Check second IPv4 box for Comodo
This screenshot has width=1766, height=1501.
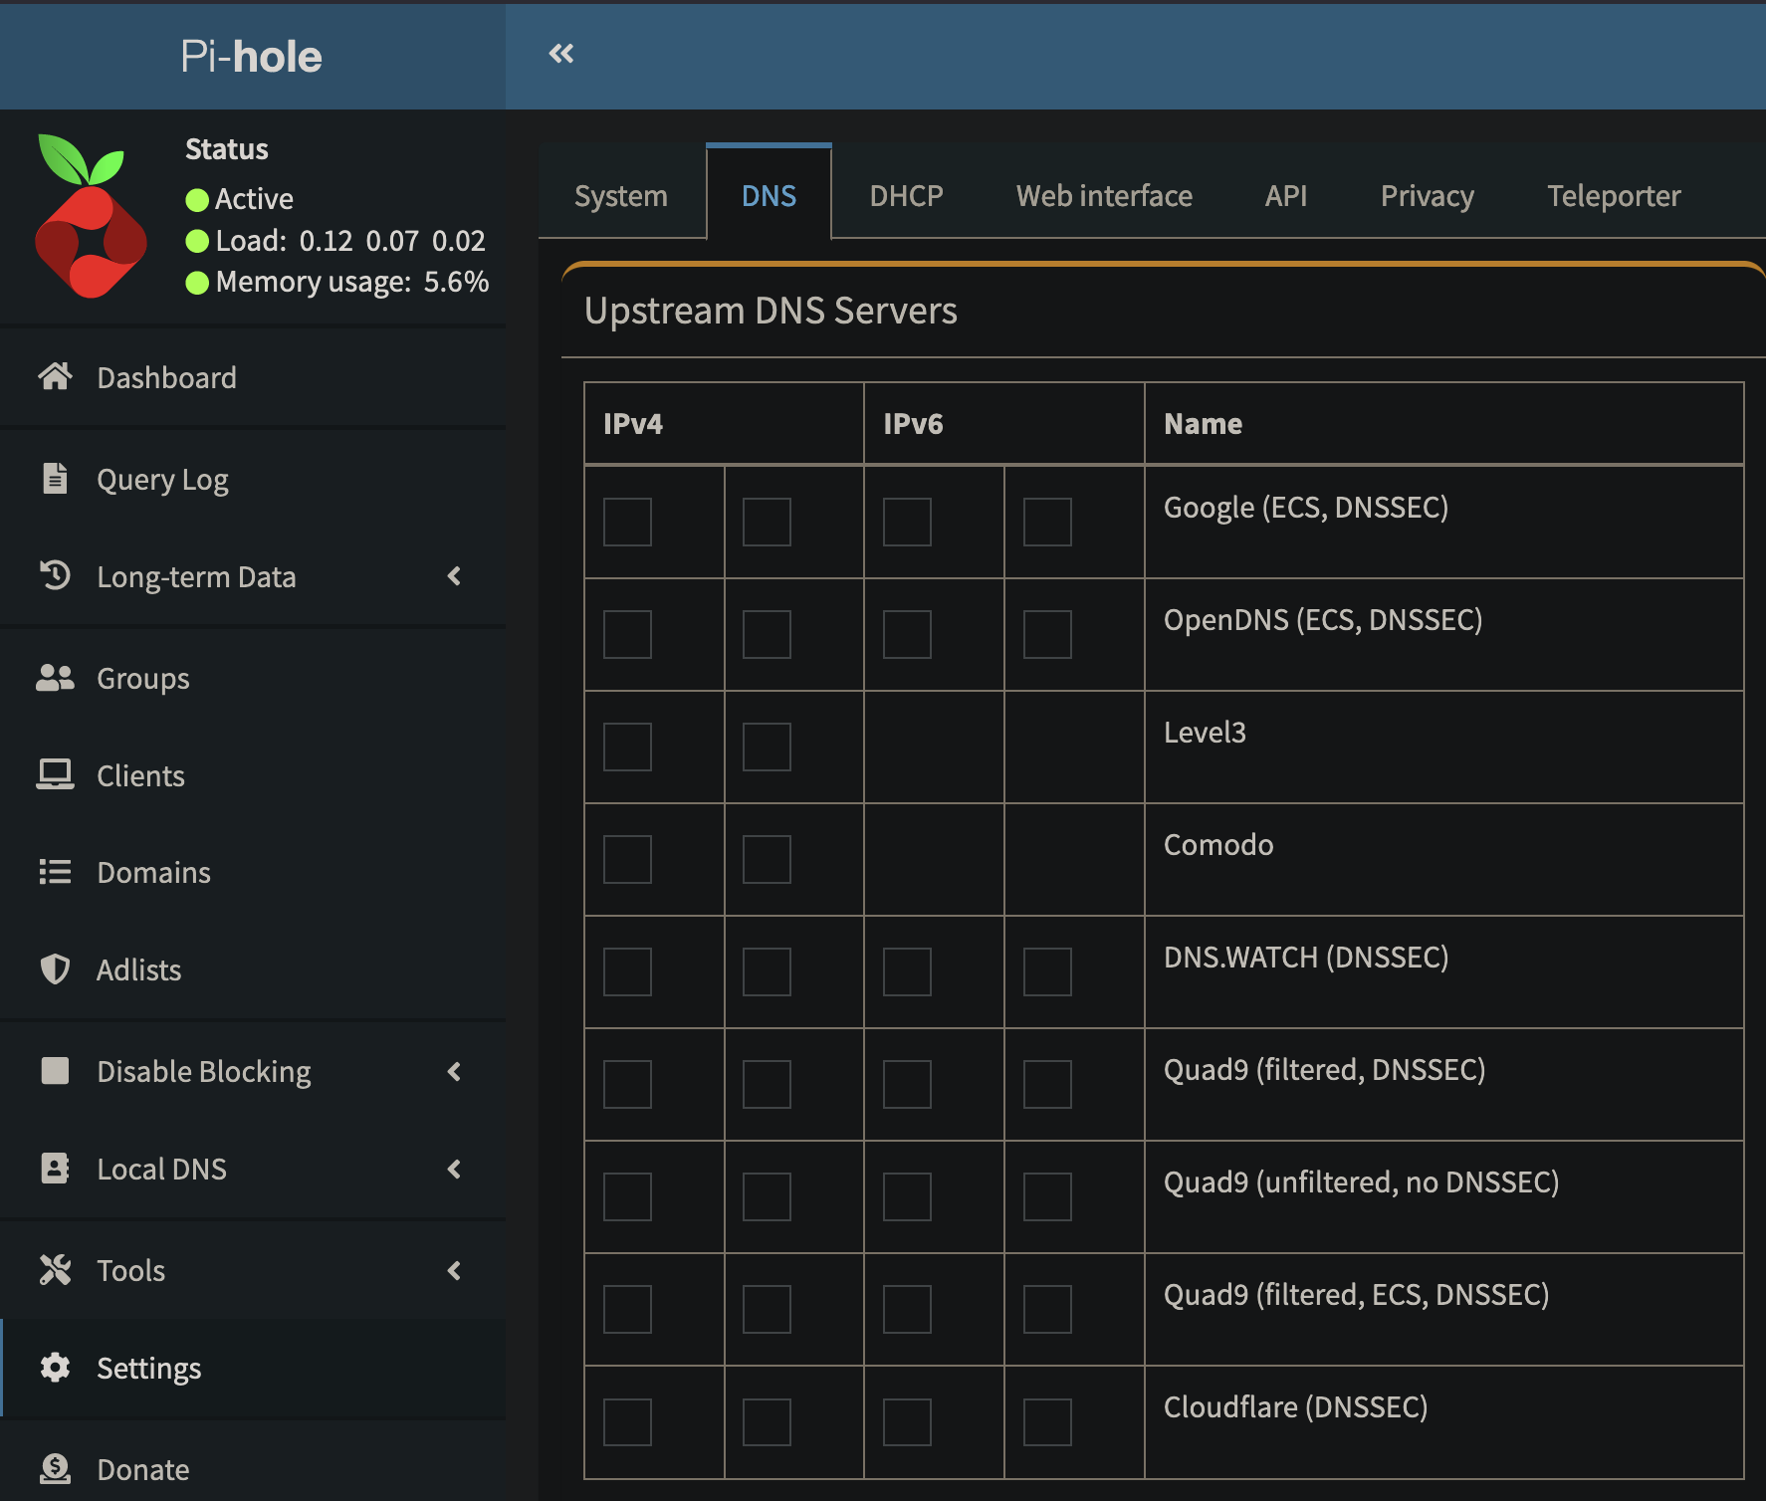tap(767, 859)
